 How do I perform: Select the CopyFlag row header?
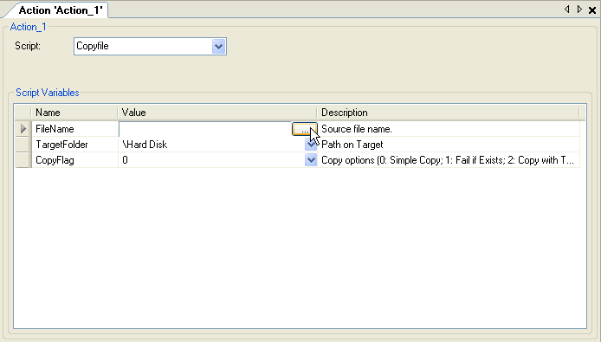pos(23,160)
